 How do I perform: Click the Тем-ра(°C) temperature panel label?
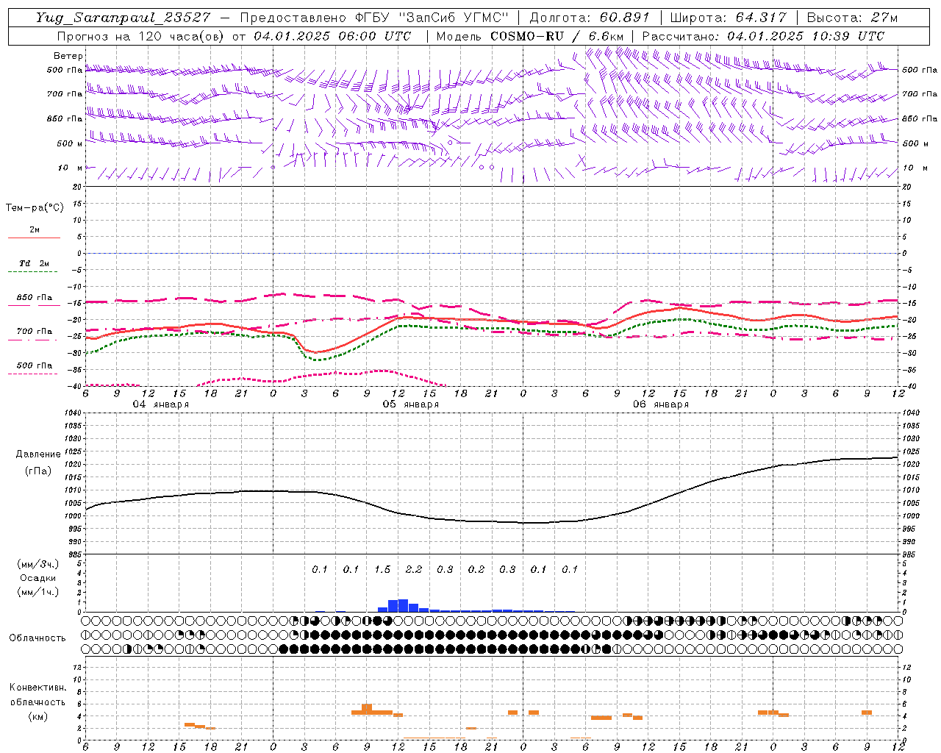(x=35, y=207)
